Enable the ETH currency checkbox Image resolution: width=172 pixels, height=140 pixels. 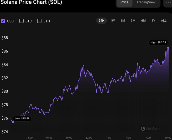coord(39,21)
